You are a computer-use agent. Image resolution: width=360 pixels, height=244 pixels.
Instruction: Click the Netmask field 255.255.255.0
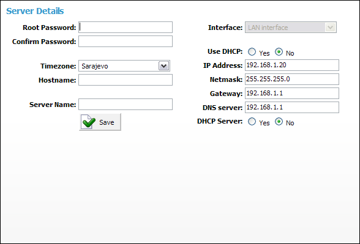[x=292, y=79]
